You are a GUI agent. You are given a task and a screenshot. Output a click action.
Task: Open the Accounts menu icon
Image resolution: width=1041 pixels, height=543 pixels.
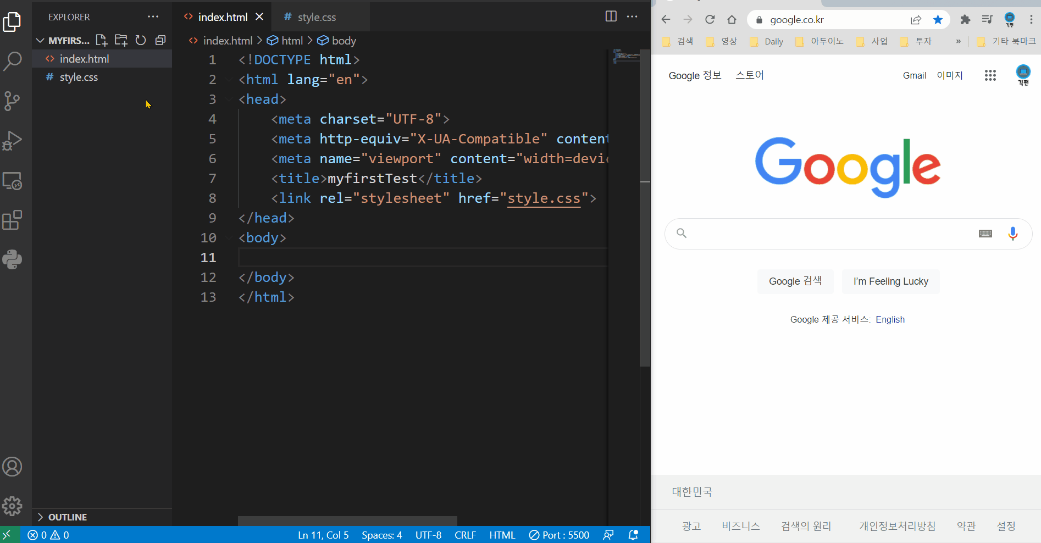click(x=12, y=467)
